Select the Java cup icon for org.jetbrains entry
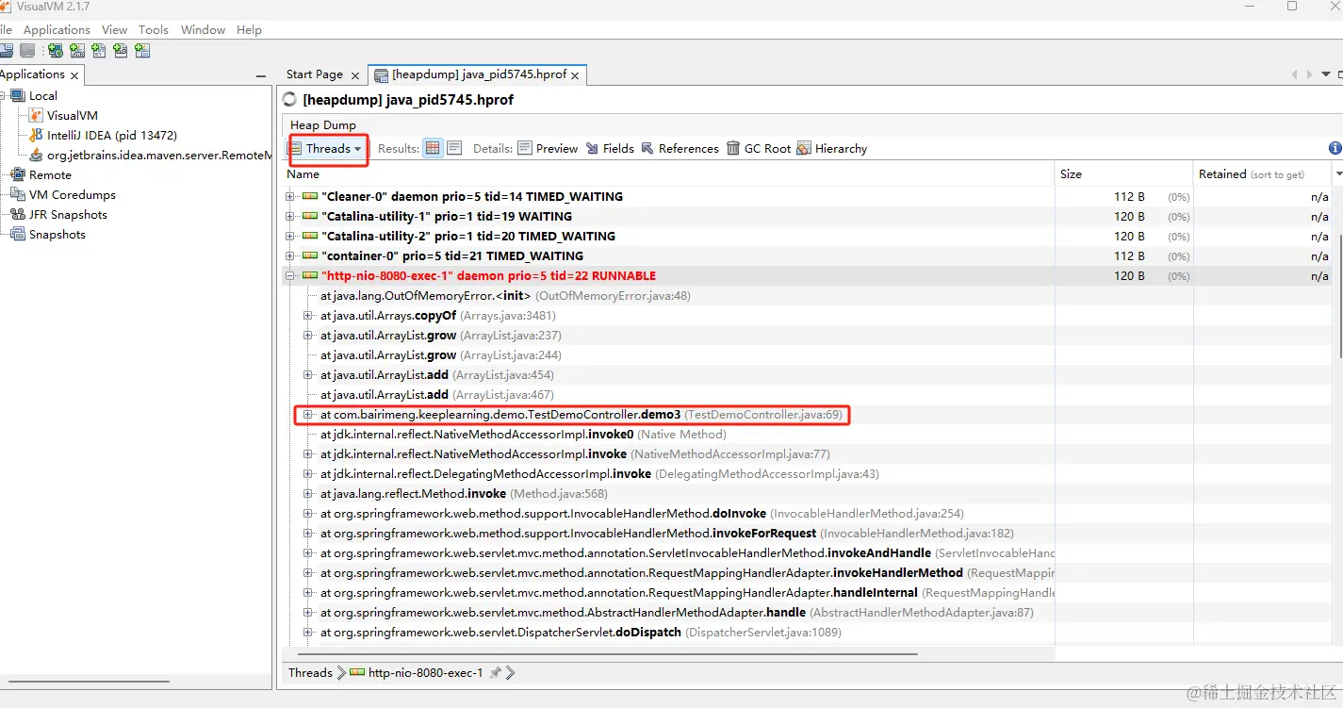Image resolution: width=1343 pixels, height=708 pixels. (36, 155)
